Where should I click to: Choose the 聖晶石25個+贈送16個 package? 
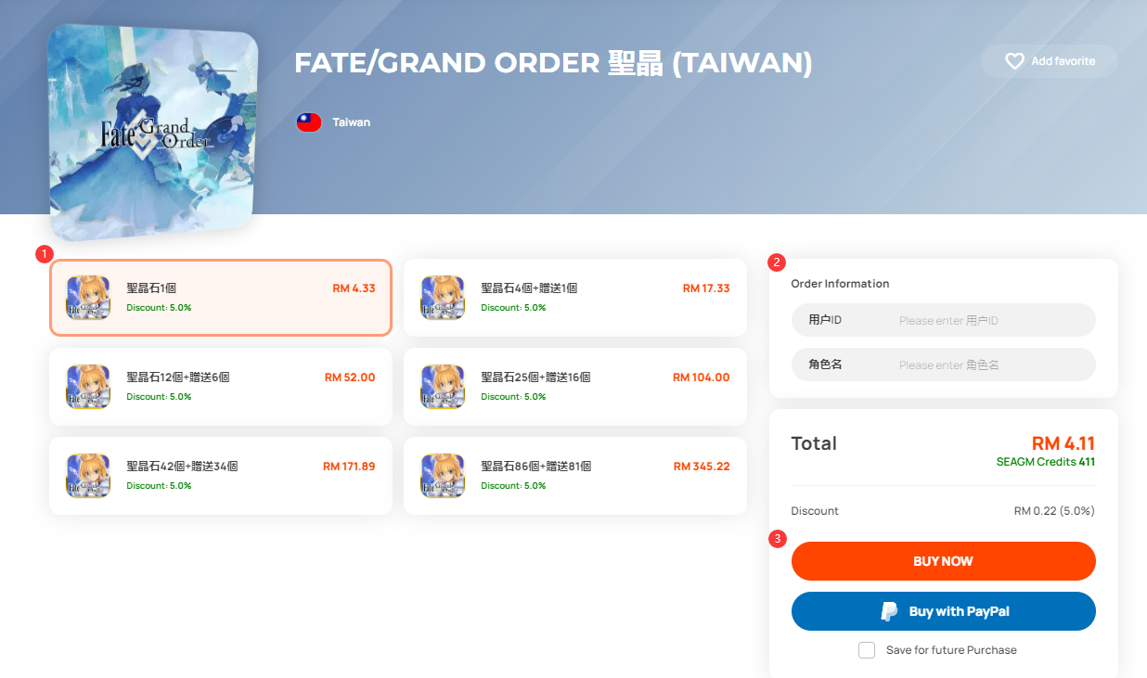pyautogui.click(x=575, y=387)
